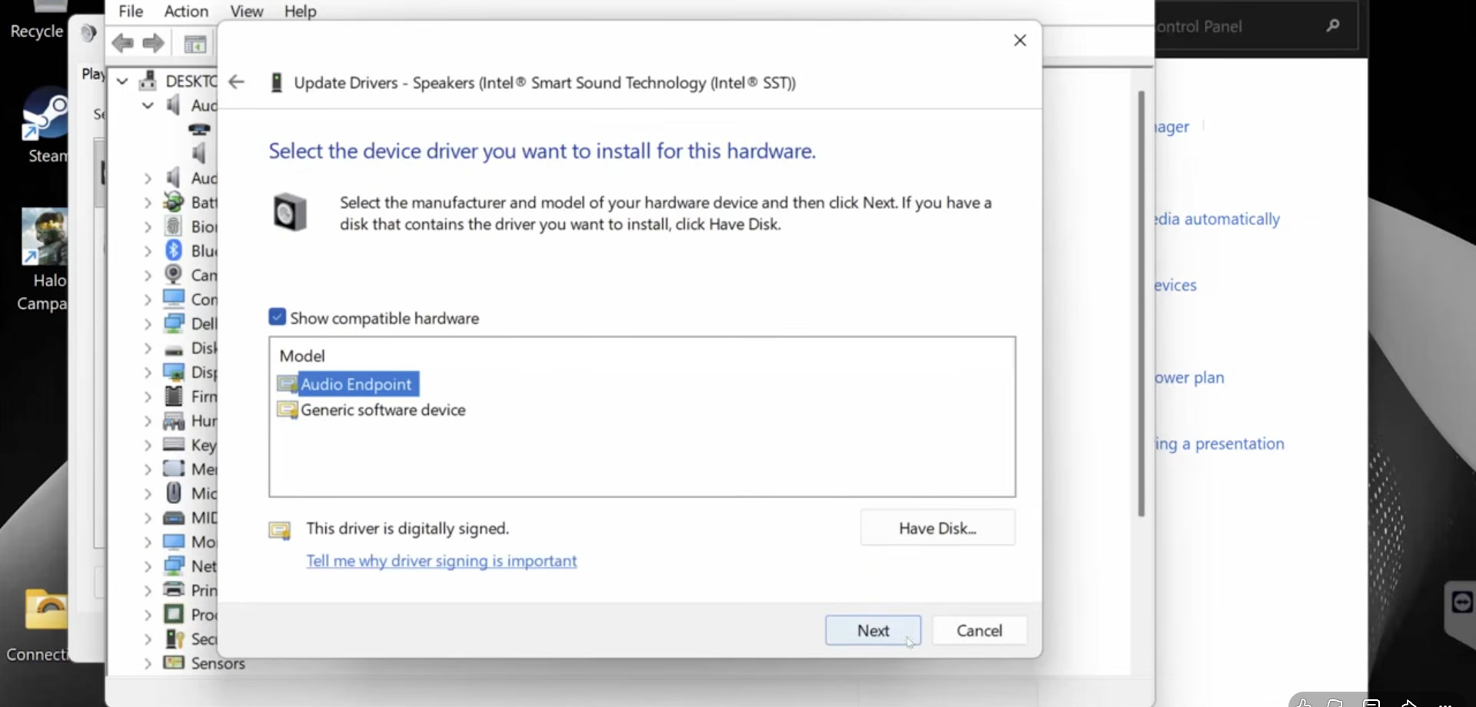Click the hardware disk icon in dialog
Viewport: 1476px width, 707px height.
click(x=290, y=212)
